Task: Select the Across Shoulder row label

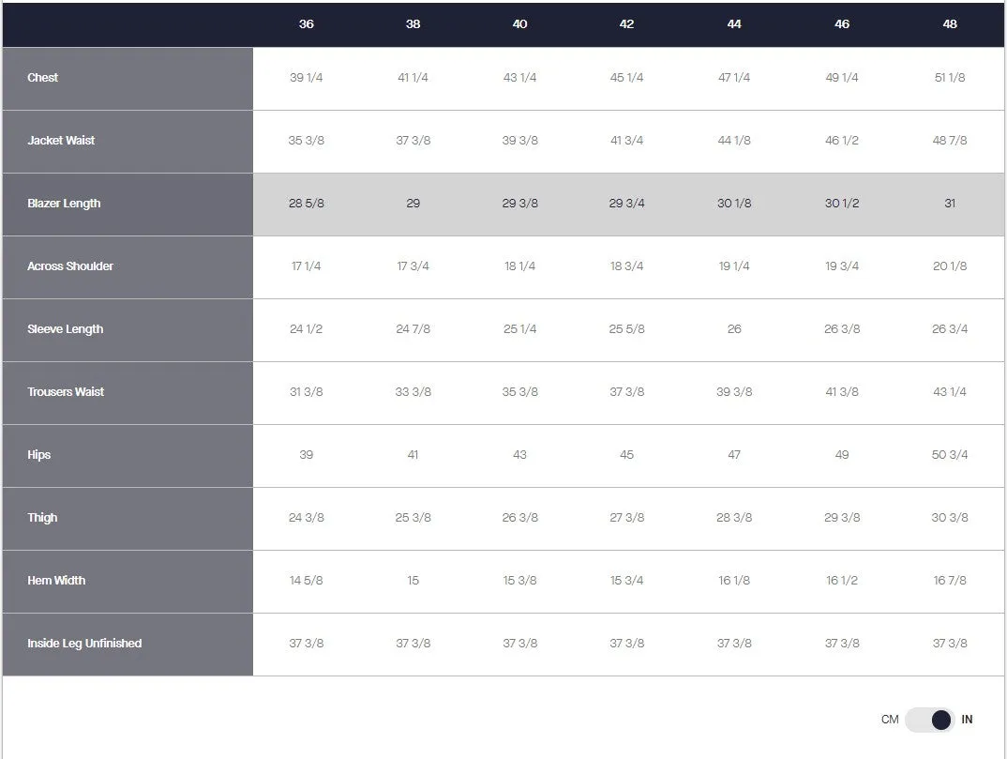Action: 70,266
